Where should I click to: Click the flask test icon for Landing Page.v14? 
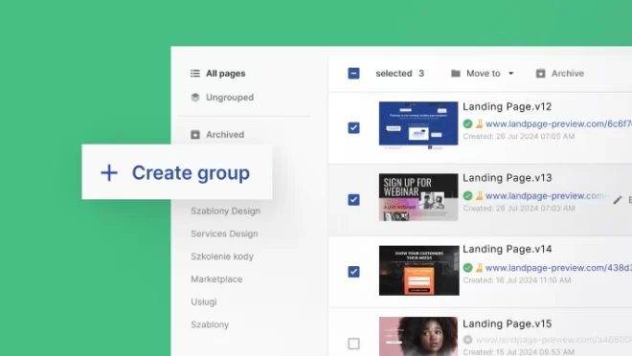(479, 267)
